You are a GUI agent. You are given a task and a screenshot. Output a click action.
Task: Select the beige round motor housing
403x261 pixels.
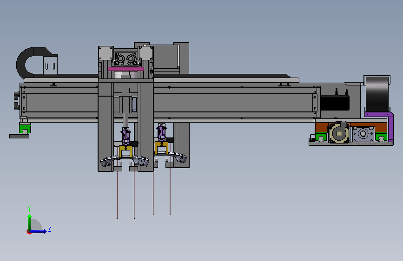(x=339, y=133)
